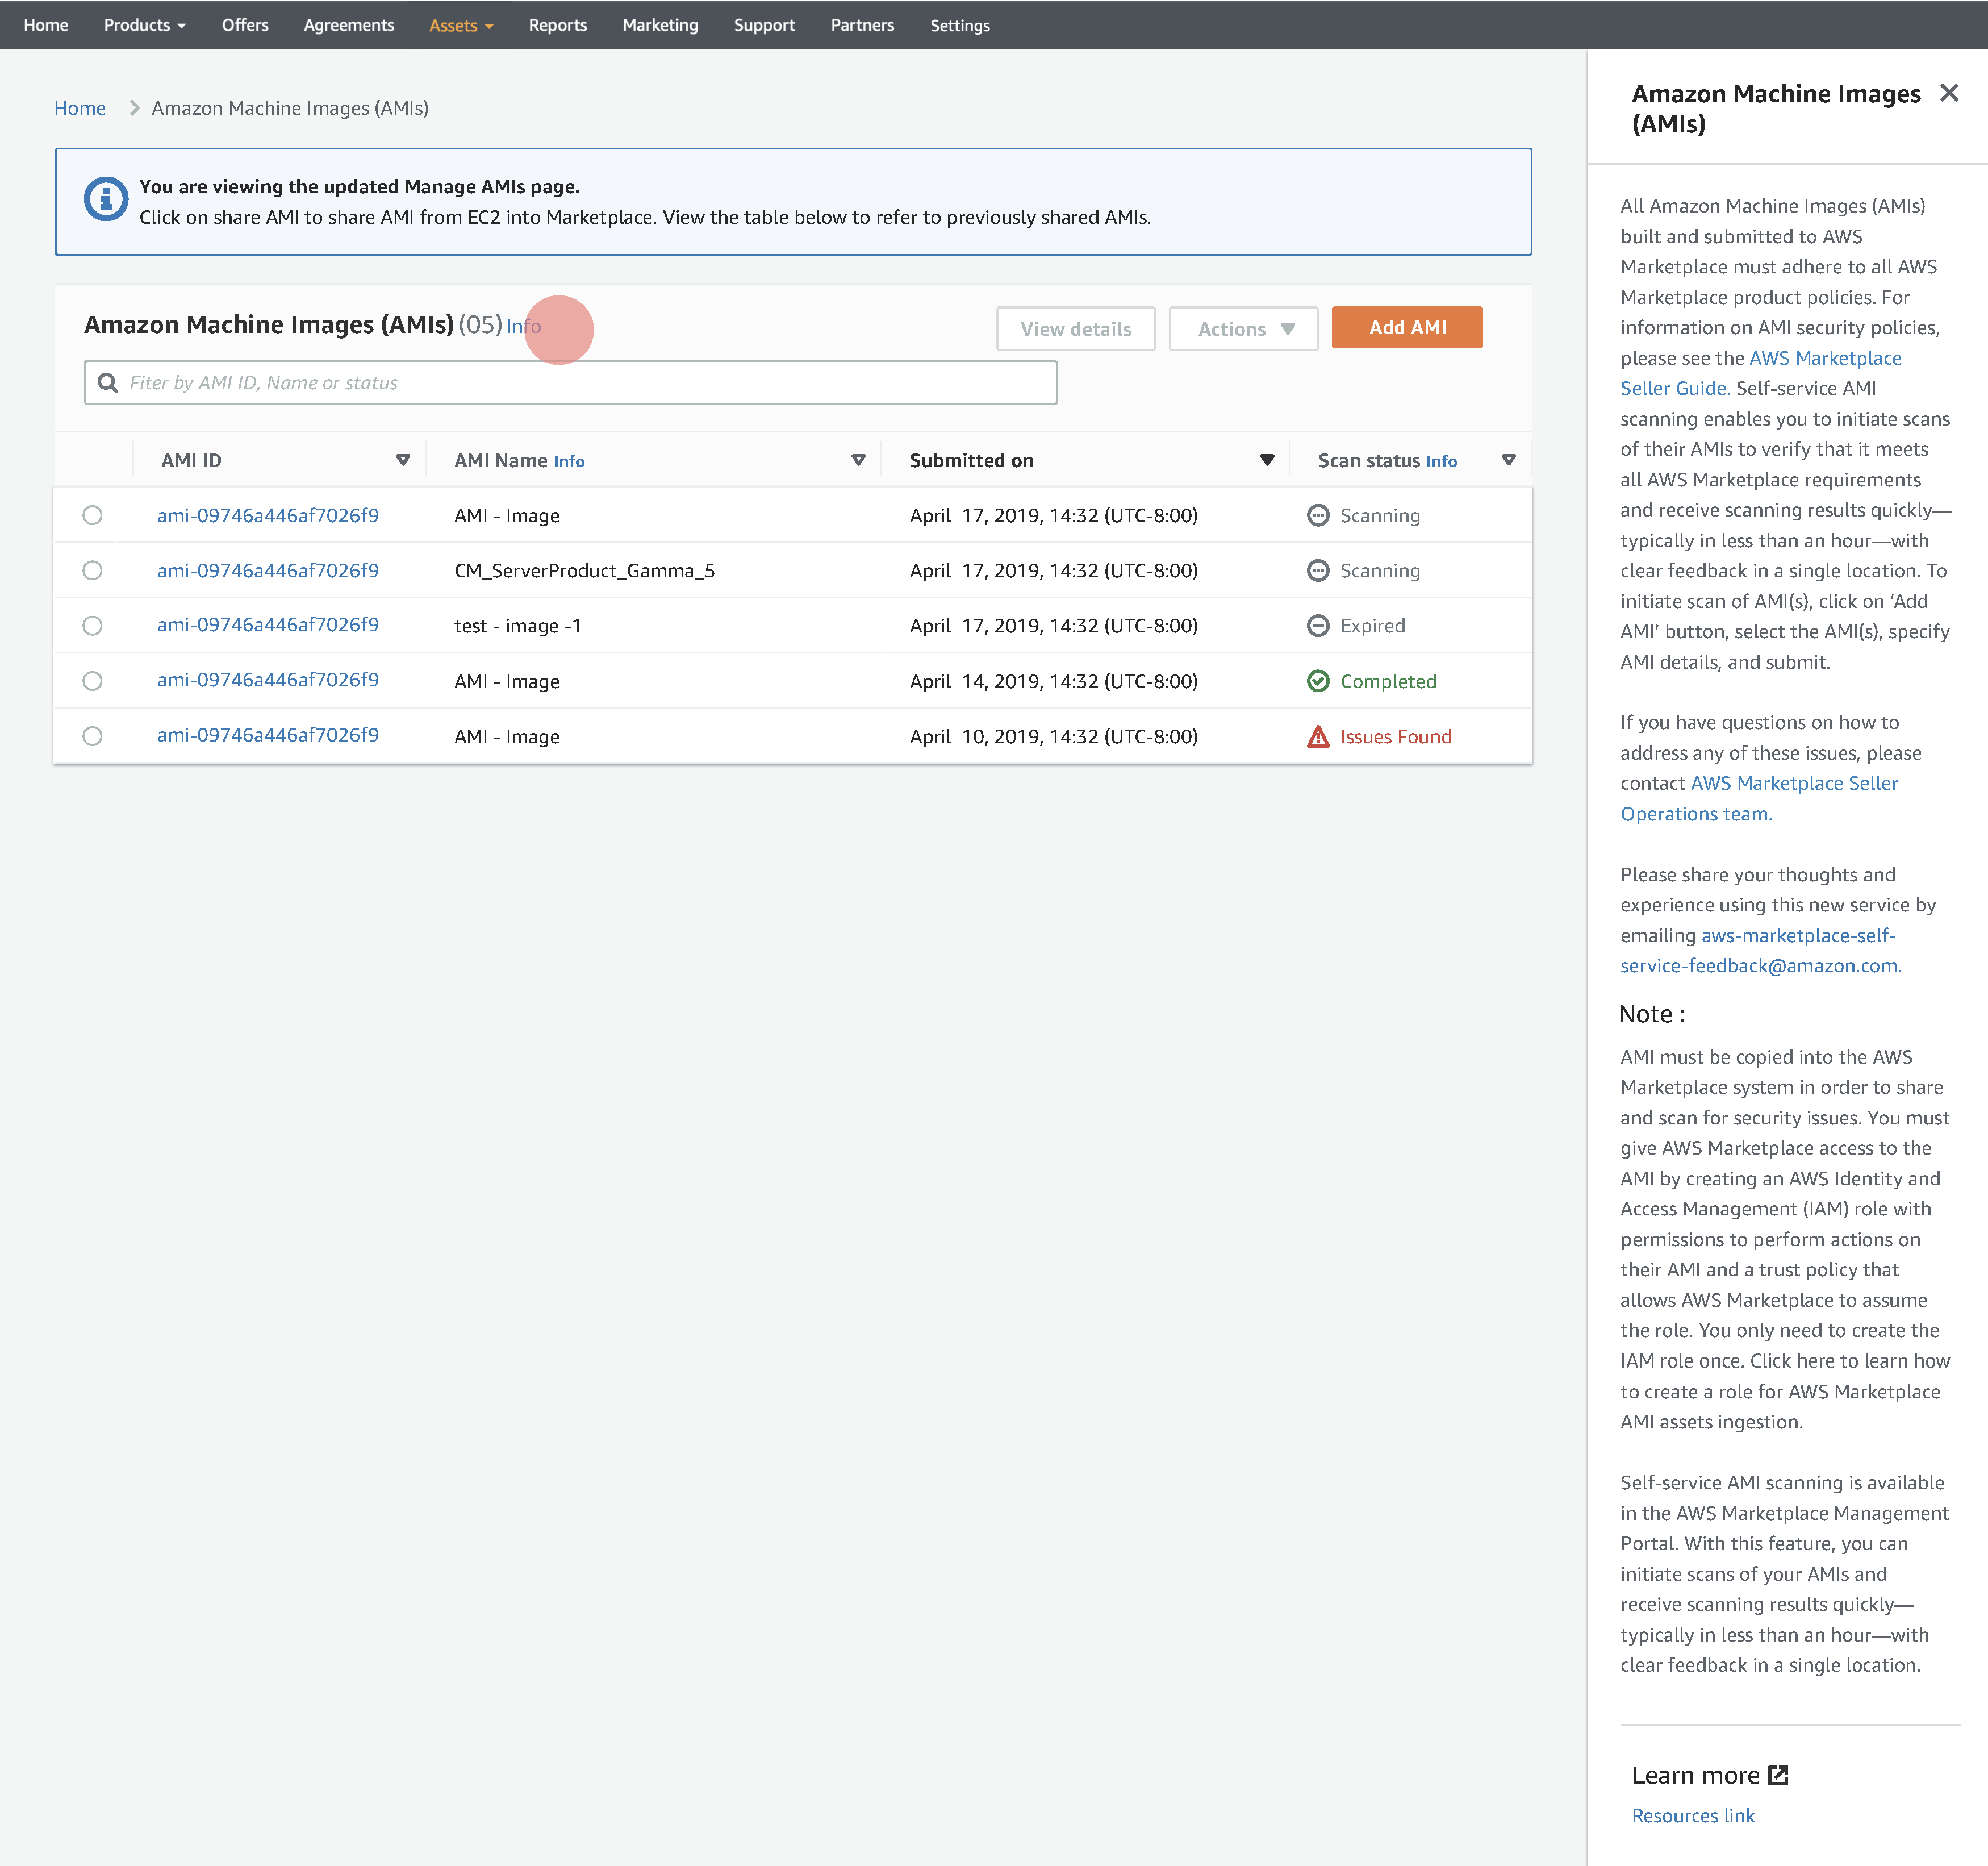This screenshot has width=1988, height=1866.
Task: Sort by the Submitted on column arrow
Action: [x=1266, y=460]
